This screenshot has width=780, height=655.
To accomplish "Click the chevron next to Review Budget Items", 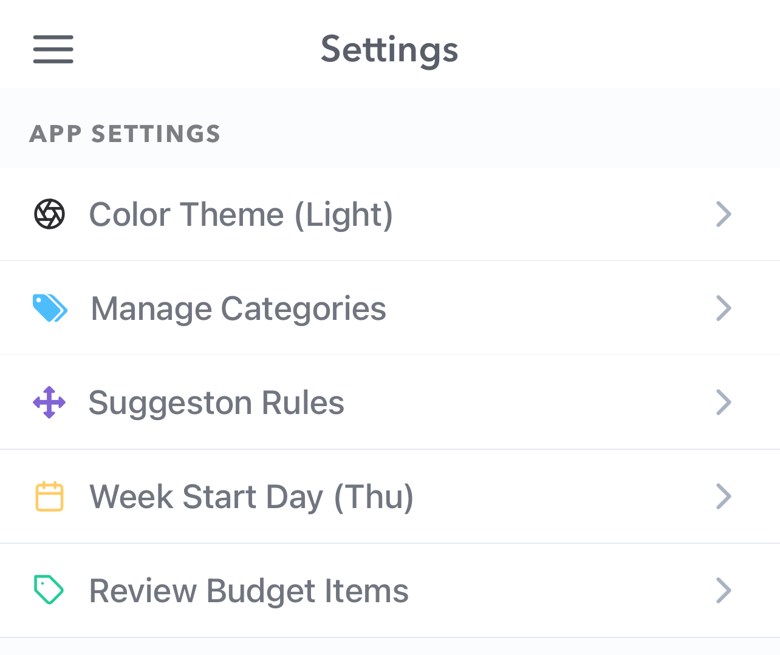I will (724, 589).
